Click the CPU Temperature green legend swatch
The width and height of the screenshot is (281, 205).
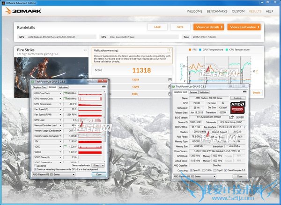(227, 49)
